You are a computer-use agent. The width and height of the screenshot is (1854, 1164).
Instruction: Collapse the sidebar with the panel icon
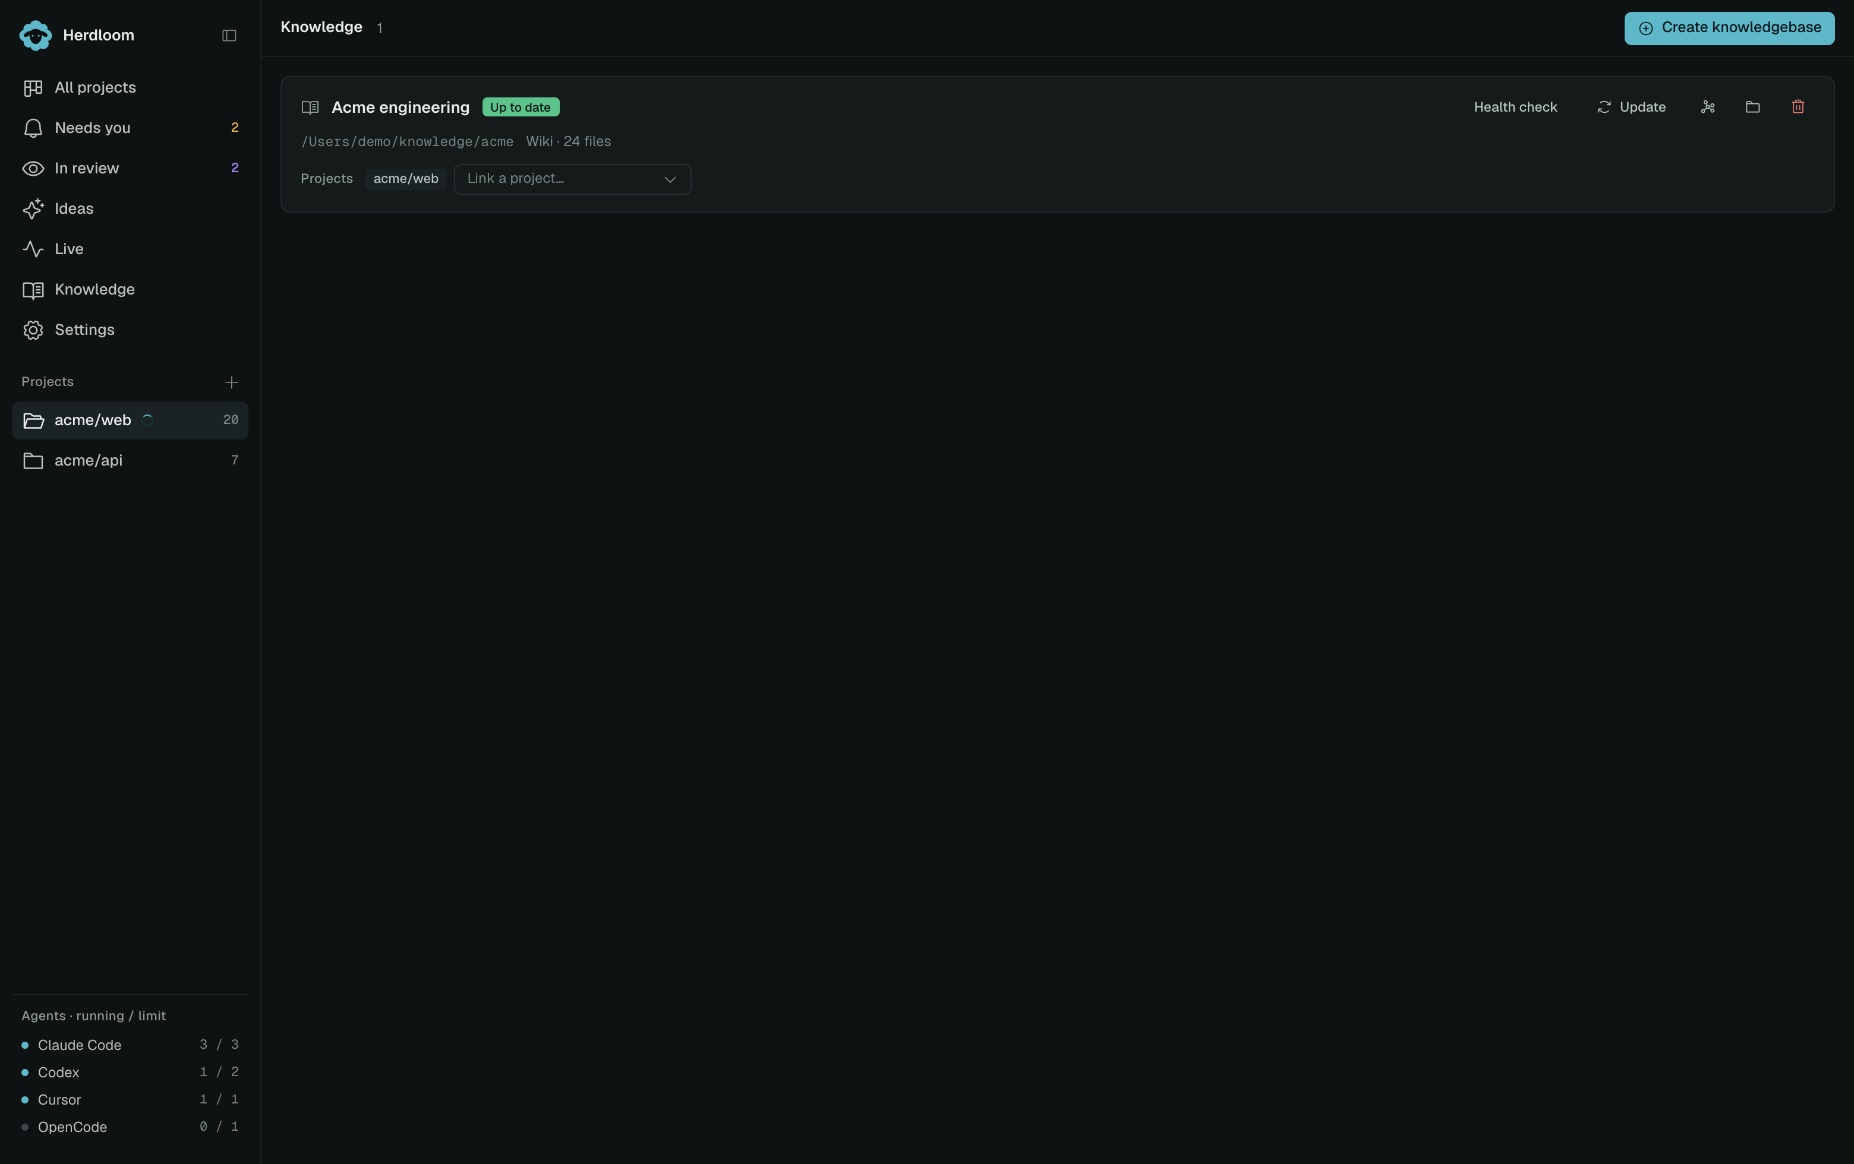[229, 36]
